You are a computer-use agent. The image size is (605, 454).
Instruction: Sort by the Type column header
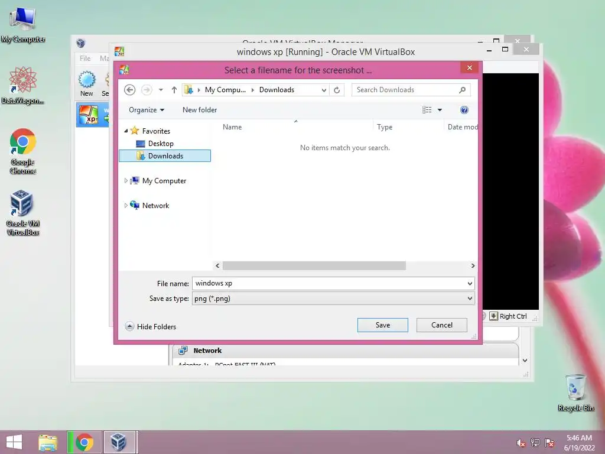click(384, 127)
